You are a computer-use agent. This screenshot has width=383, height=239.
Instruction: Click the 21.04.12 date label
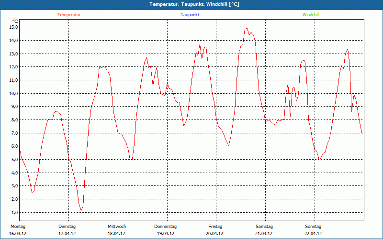click(x=264, y=234)
